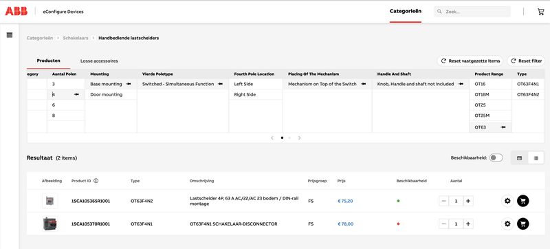Click the search magnifier icon

point(439,12)
